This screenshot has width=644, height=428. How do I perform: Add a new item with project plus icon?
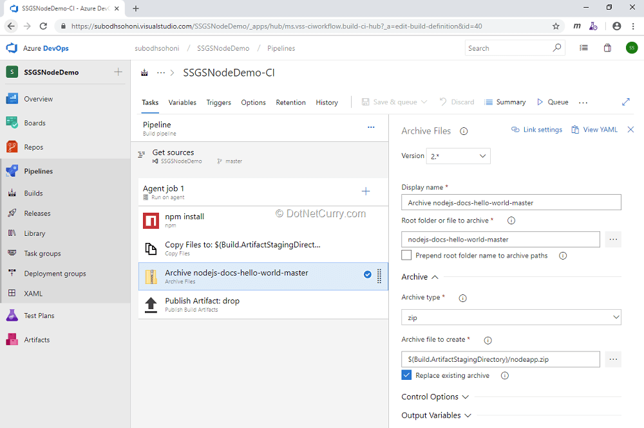coord(118,72)
